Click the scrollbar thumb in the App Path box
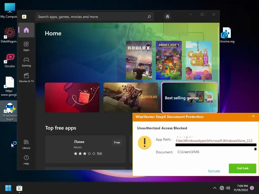Viewport: 259px width, 194px height. tap(255, 149)
